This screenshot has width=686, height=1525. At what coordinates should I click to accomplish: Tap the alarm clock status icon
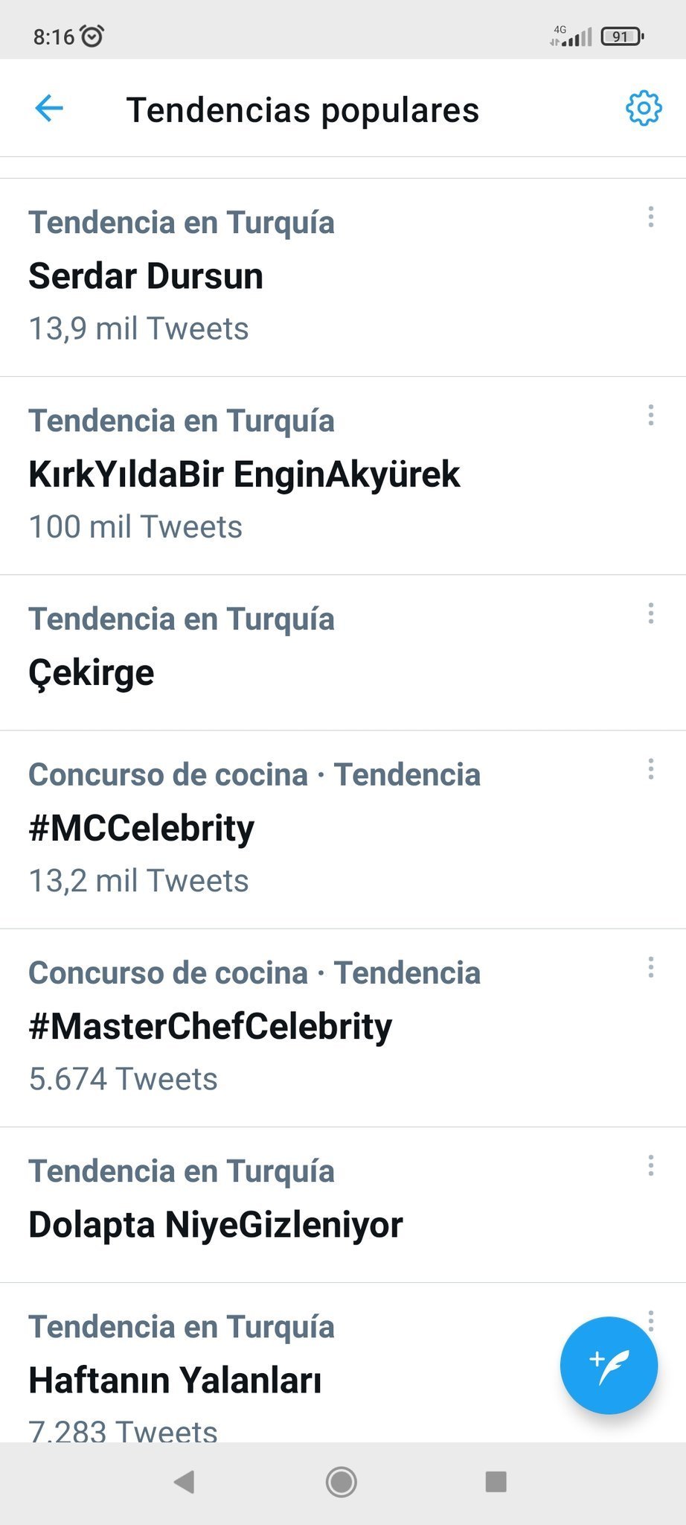[x=92, y=36]
